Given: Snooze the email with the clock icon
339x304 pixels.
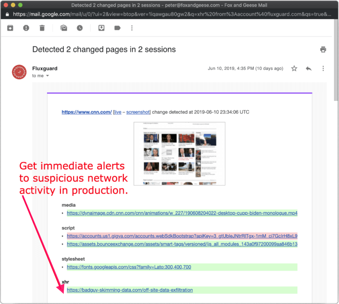Looking at the screenshot, I should click(x=80, y=28).
